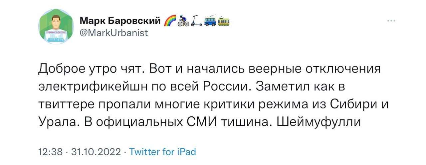Click the Марк Баровский display name

click(x=120, y=22)
